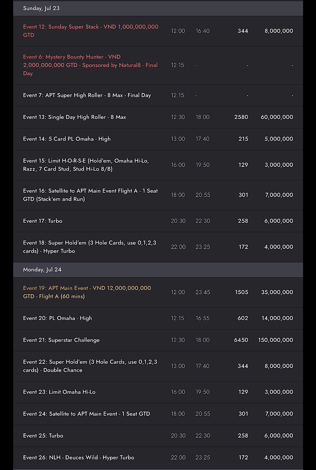This screenshot has width=316, height=470.
Task: Select Event 18: Super Hold'em Hyper Turbo
Action: (90, 247)
